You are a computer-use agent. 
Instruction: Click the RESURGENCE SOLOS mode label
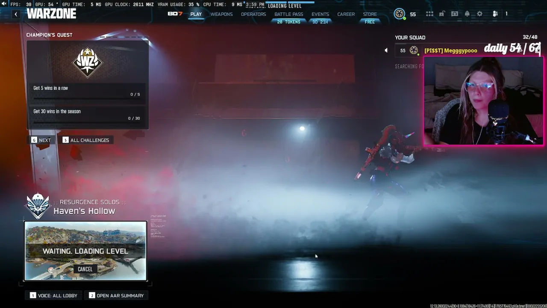pos(90,202)
